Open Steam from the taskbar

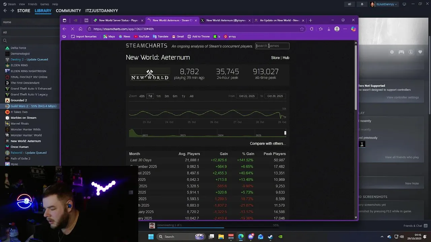(x=270, y=237)
